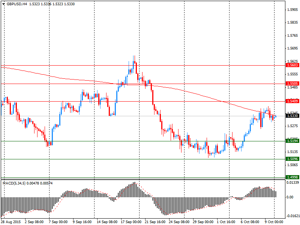Select the 1.5194 green support level label
This screenshot has height=225, width=300.
(x=292, y=141)
